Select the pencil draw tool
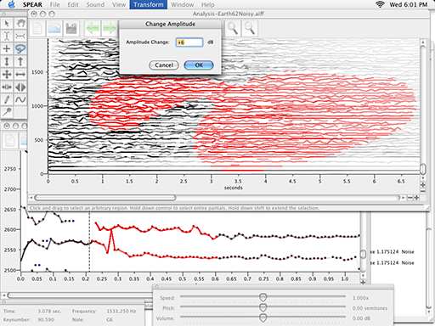Viewport: 435px width, 326px height. (x=7, y=99)
